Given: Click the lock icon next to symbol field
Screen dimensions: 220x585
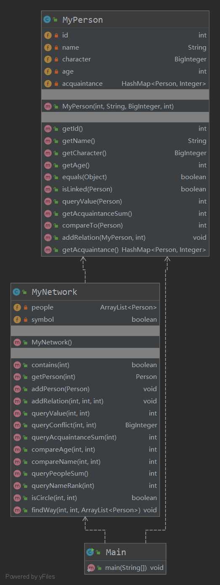Looking at the screenshot, I should (26, 320).
